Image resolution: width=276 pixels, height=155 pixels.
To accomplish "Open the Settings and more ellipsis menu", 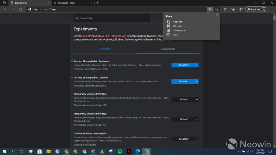I will click(271, 9).
